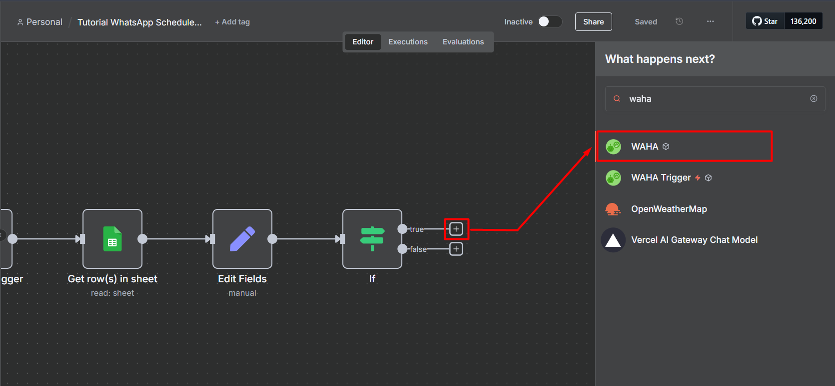Switch to the Evaluations tab
Image resolution: width=835 pixels, height=386 pixels.
tap(463, 42)
